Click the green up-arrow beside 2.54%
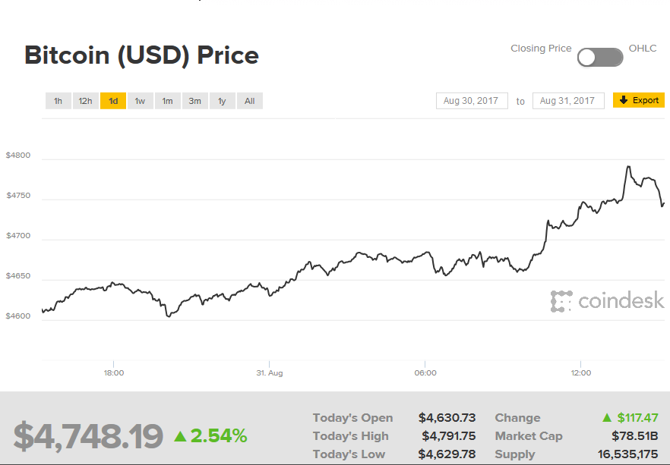The height and width of the screenshot is (465, 670). click(x=180, y=436)
